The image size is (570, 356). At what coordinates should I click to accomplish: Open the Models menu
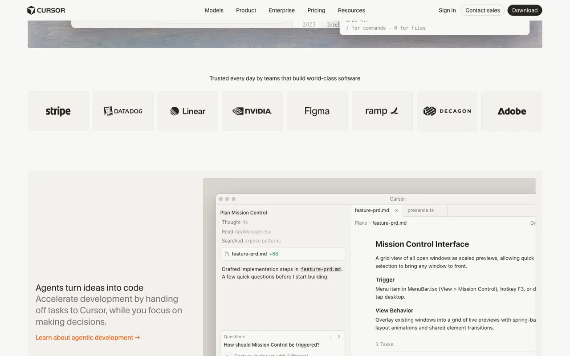(x=214, y=10)
